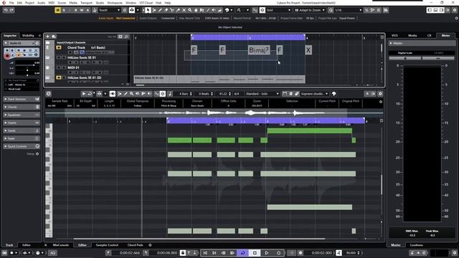The width and height of the screenshot is (459, 258).
Task: Go to project start in transport
Action: (x=205, y=253)
